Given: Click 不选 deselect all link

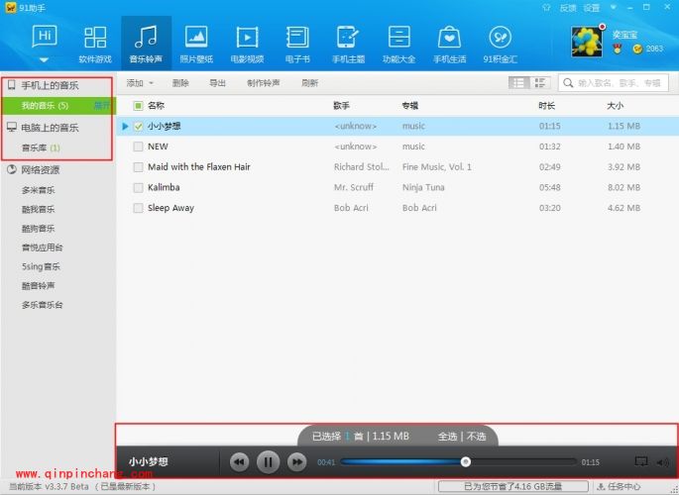Looking at the screenshot, I should (477, 437).
